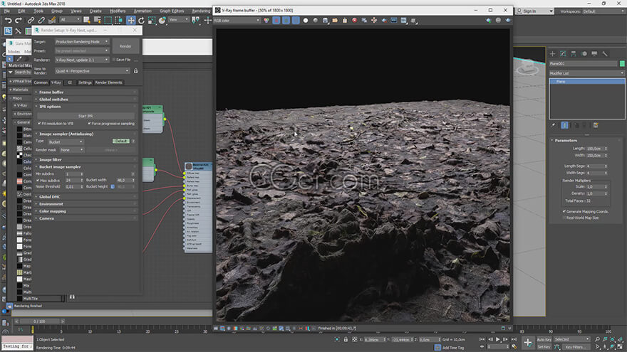Select the Link tool (chain icon)
627x352 pixels.
point(31,20)
